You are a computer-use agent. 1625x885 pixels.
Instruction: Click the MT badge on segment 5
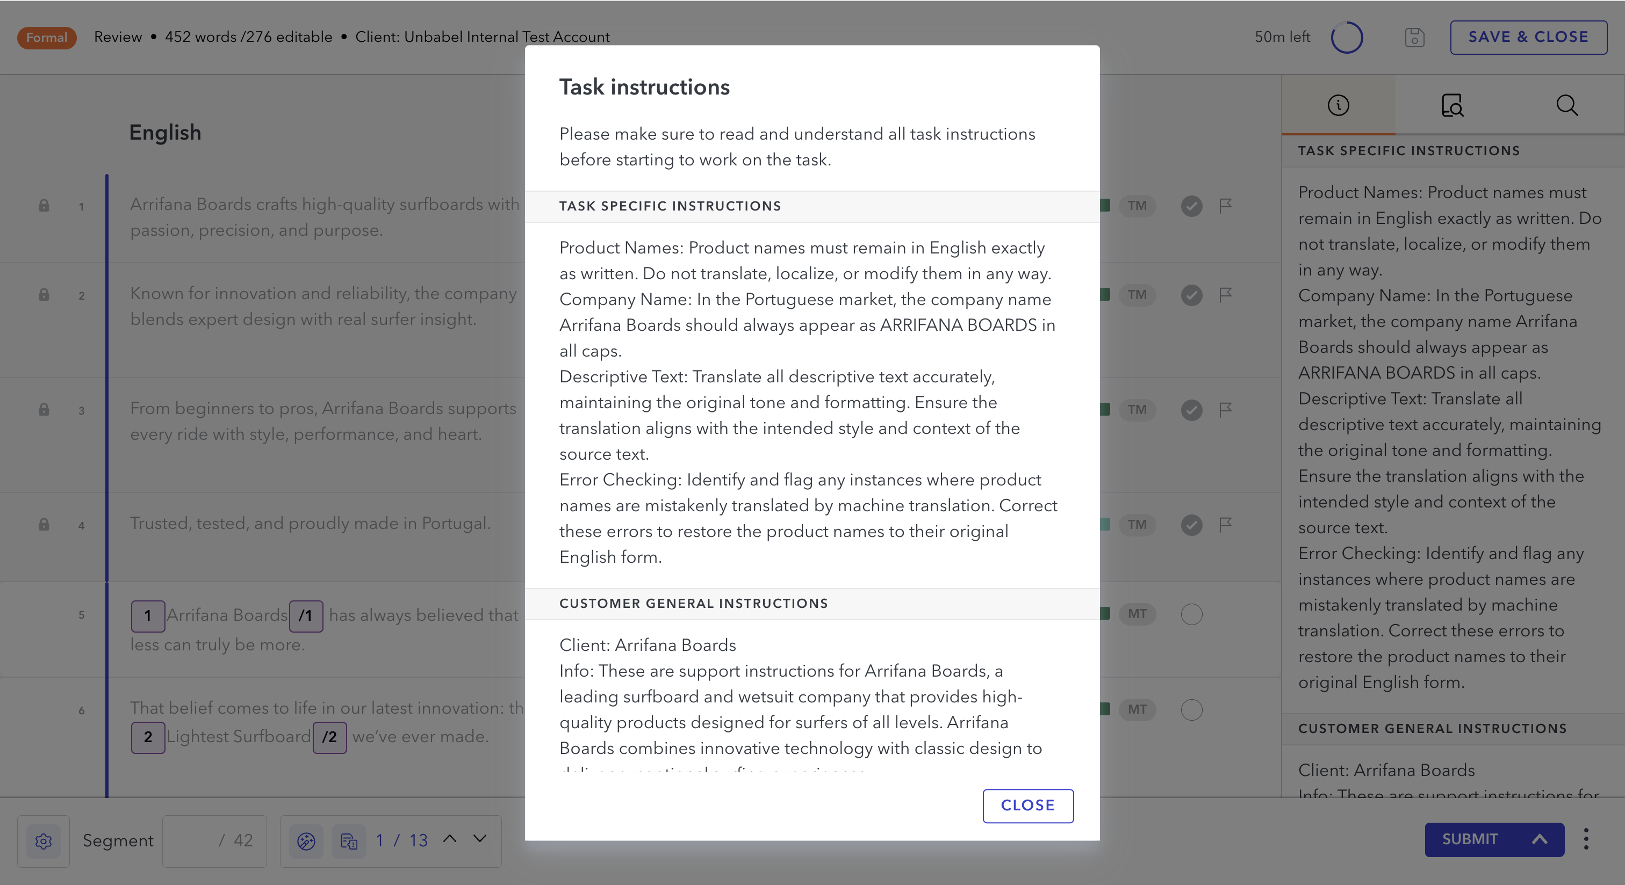(1137, 613)
